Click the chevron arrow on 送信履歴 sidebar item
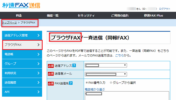 tap(38, 82)
